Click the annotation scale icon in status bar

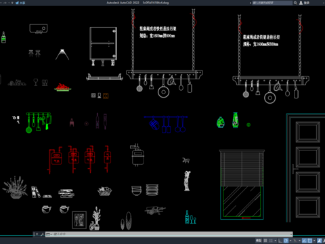point(319,241)
